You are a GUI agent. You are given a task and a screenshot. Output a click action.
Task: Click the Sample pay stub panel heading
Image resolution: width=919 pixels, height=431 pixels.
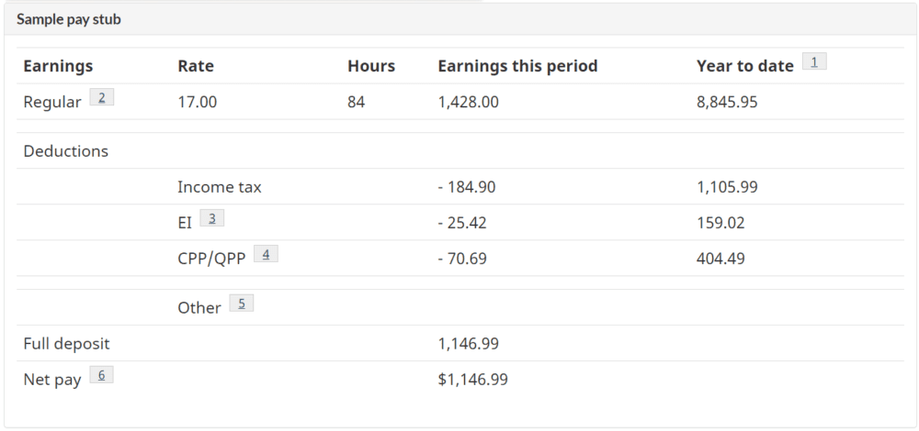[x=69, y=19]
